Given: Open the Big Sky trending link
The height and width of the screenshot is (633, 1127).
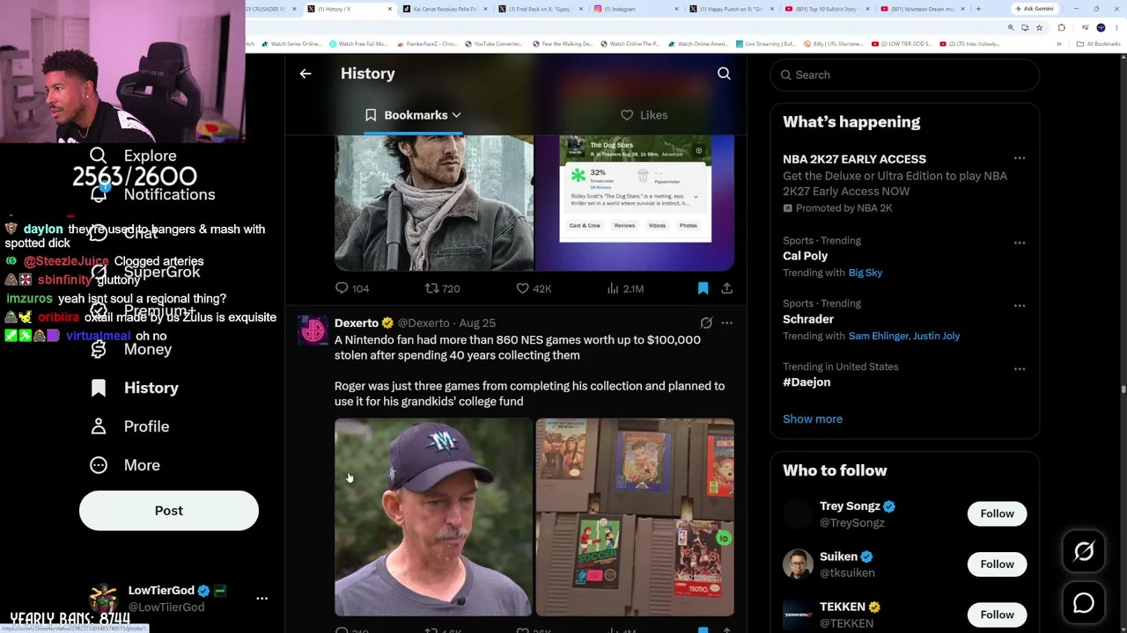Looking at the screenshot, I should (866, 273).
